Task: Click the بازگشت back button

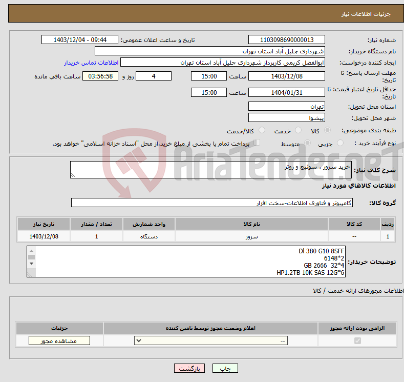Action: point(189,369)
